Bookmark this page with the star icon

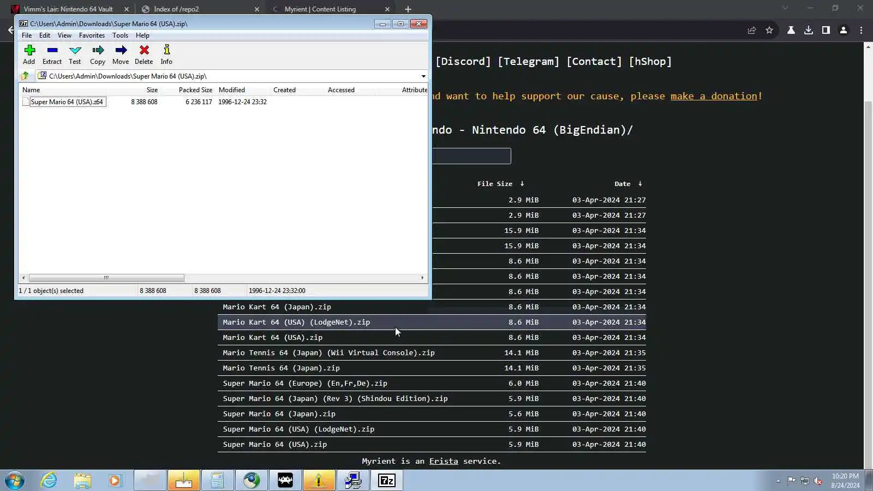coord(769,31)
